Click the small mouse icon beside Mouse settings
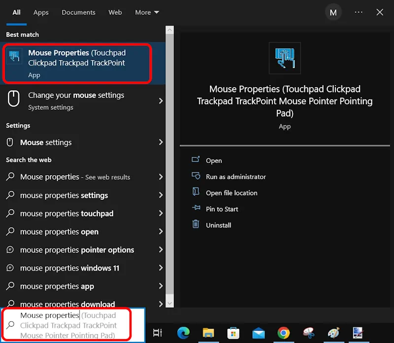 (x=10, y=142)
